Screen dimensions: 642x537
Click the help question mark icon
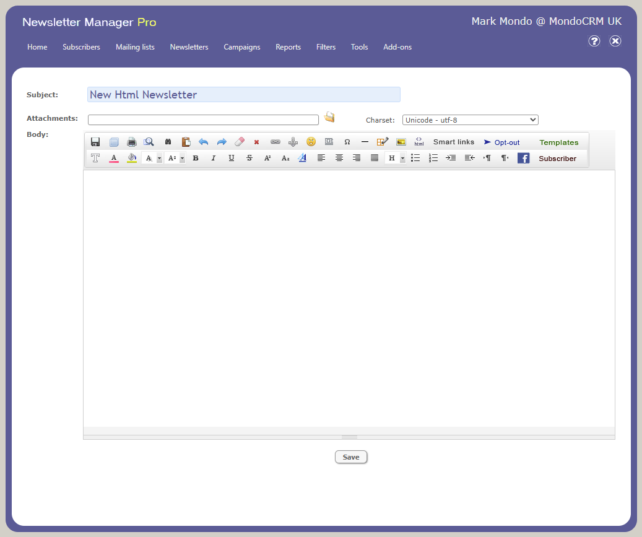click(x=594, y=41)
